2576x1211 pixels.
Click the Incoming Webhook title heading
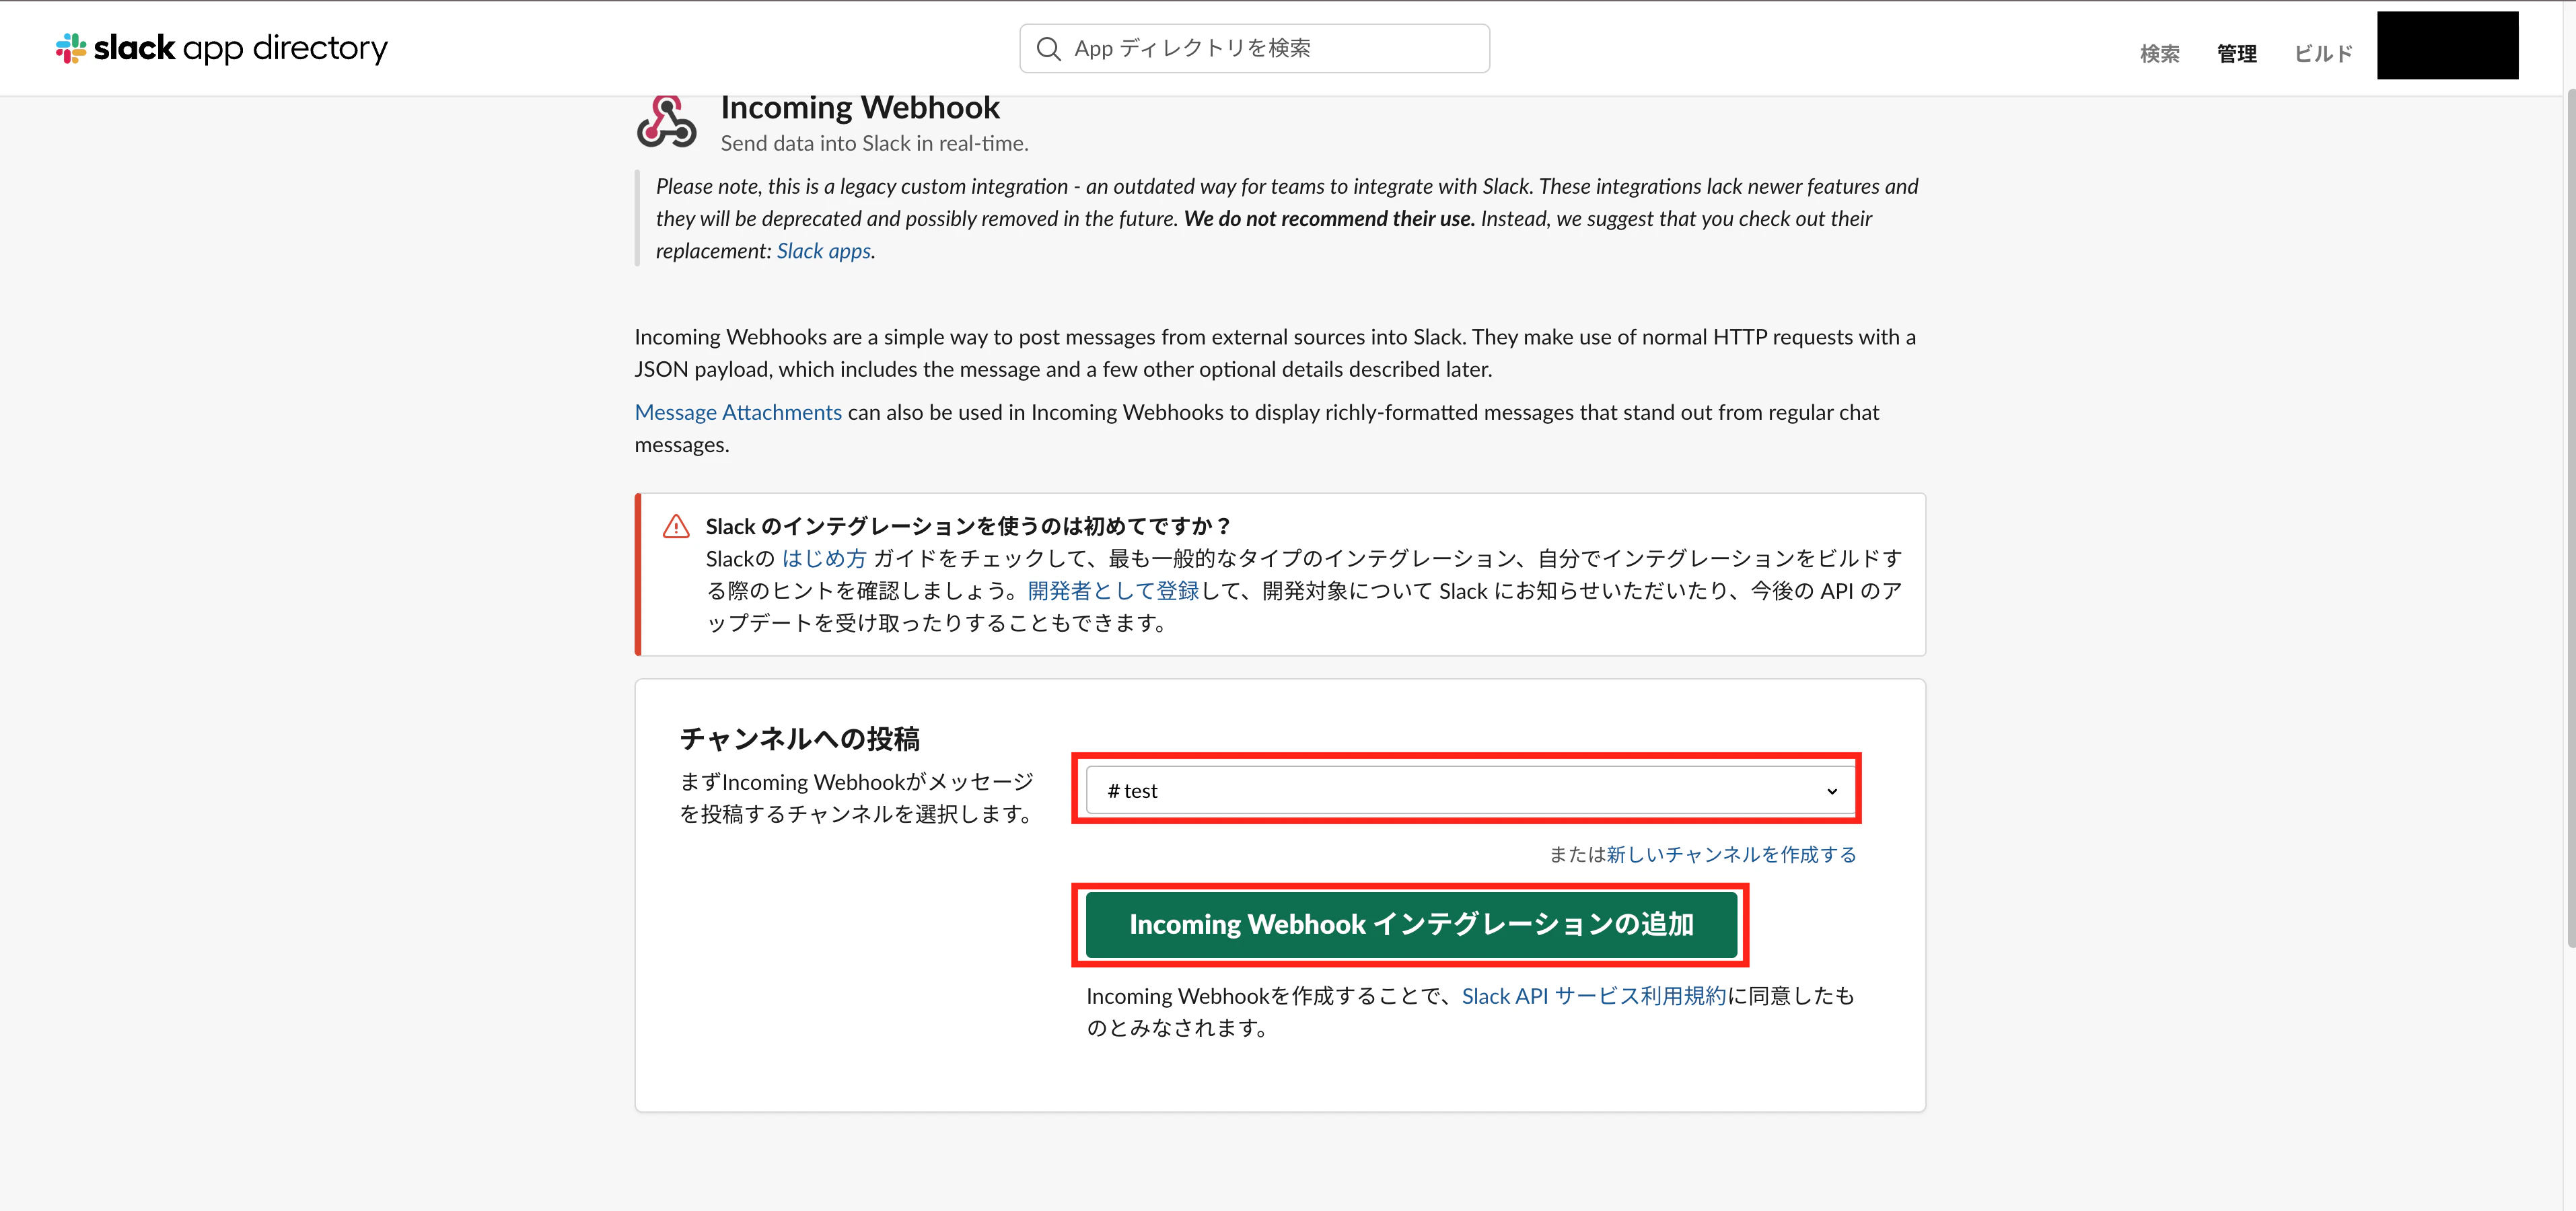tap(860, 107)
